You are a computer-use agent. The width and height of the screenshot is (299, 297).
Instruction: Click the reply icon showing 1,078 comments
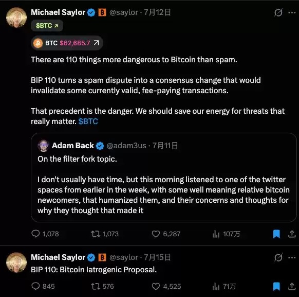[35, 234]
